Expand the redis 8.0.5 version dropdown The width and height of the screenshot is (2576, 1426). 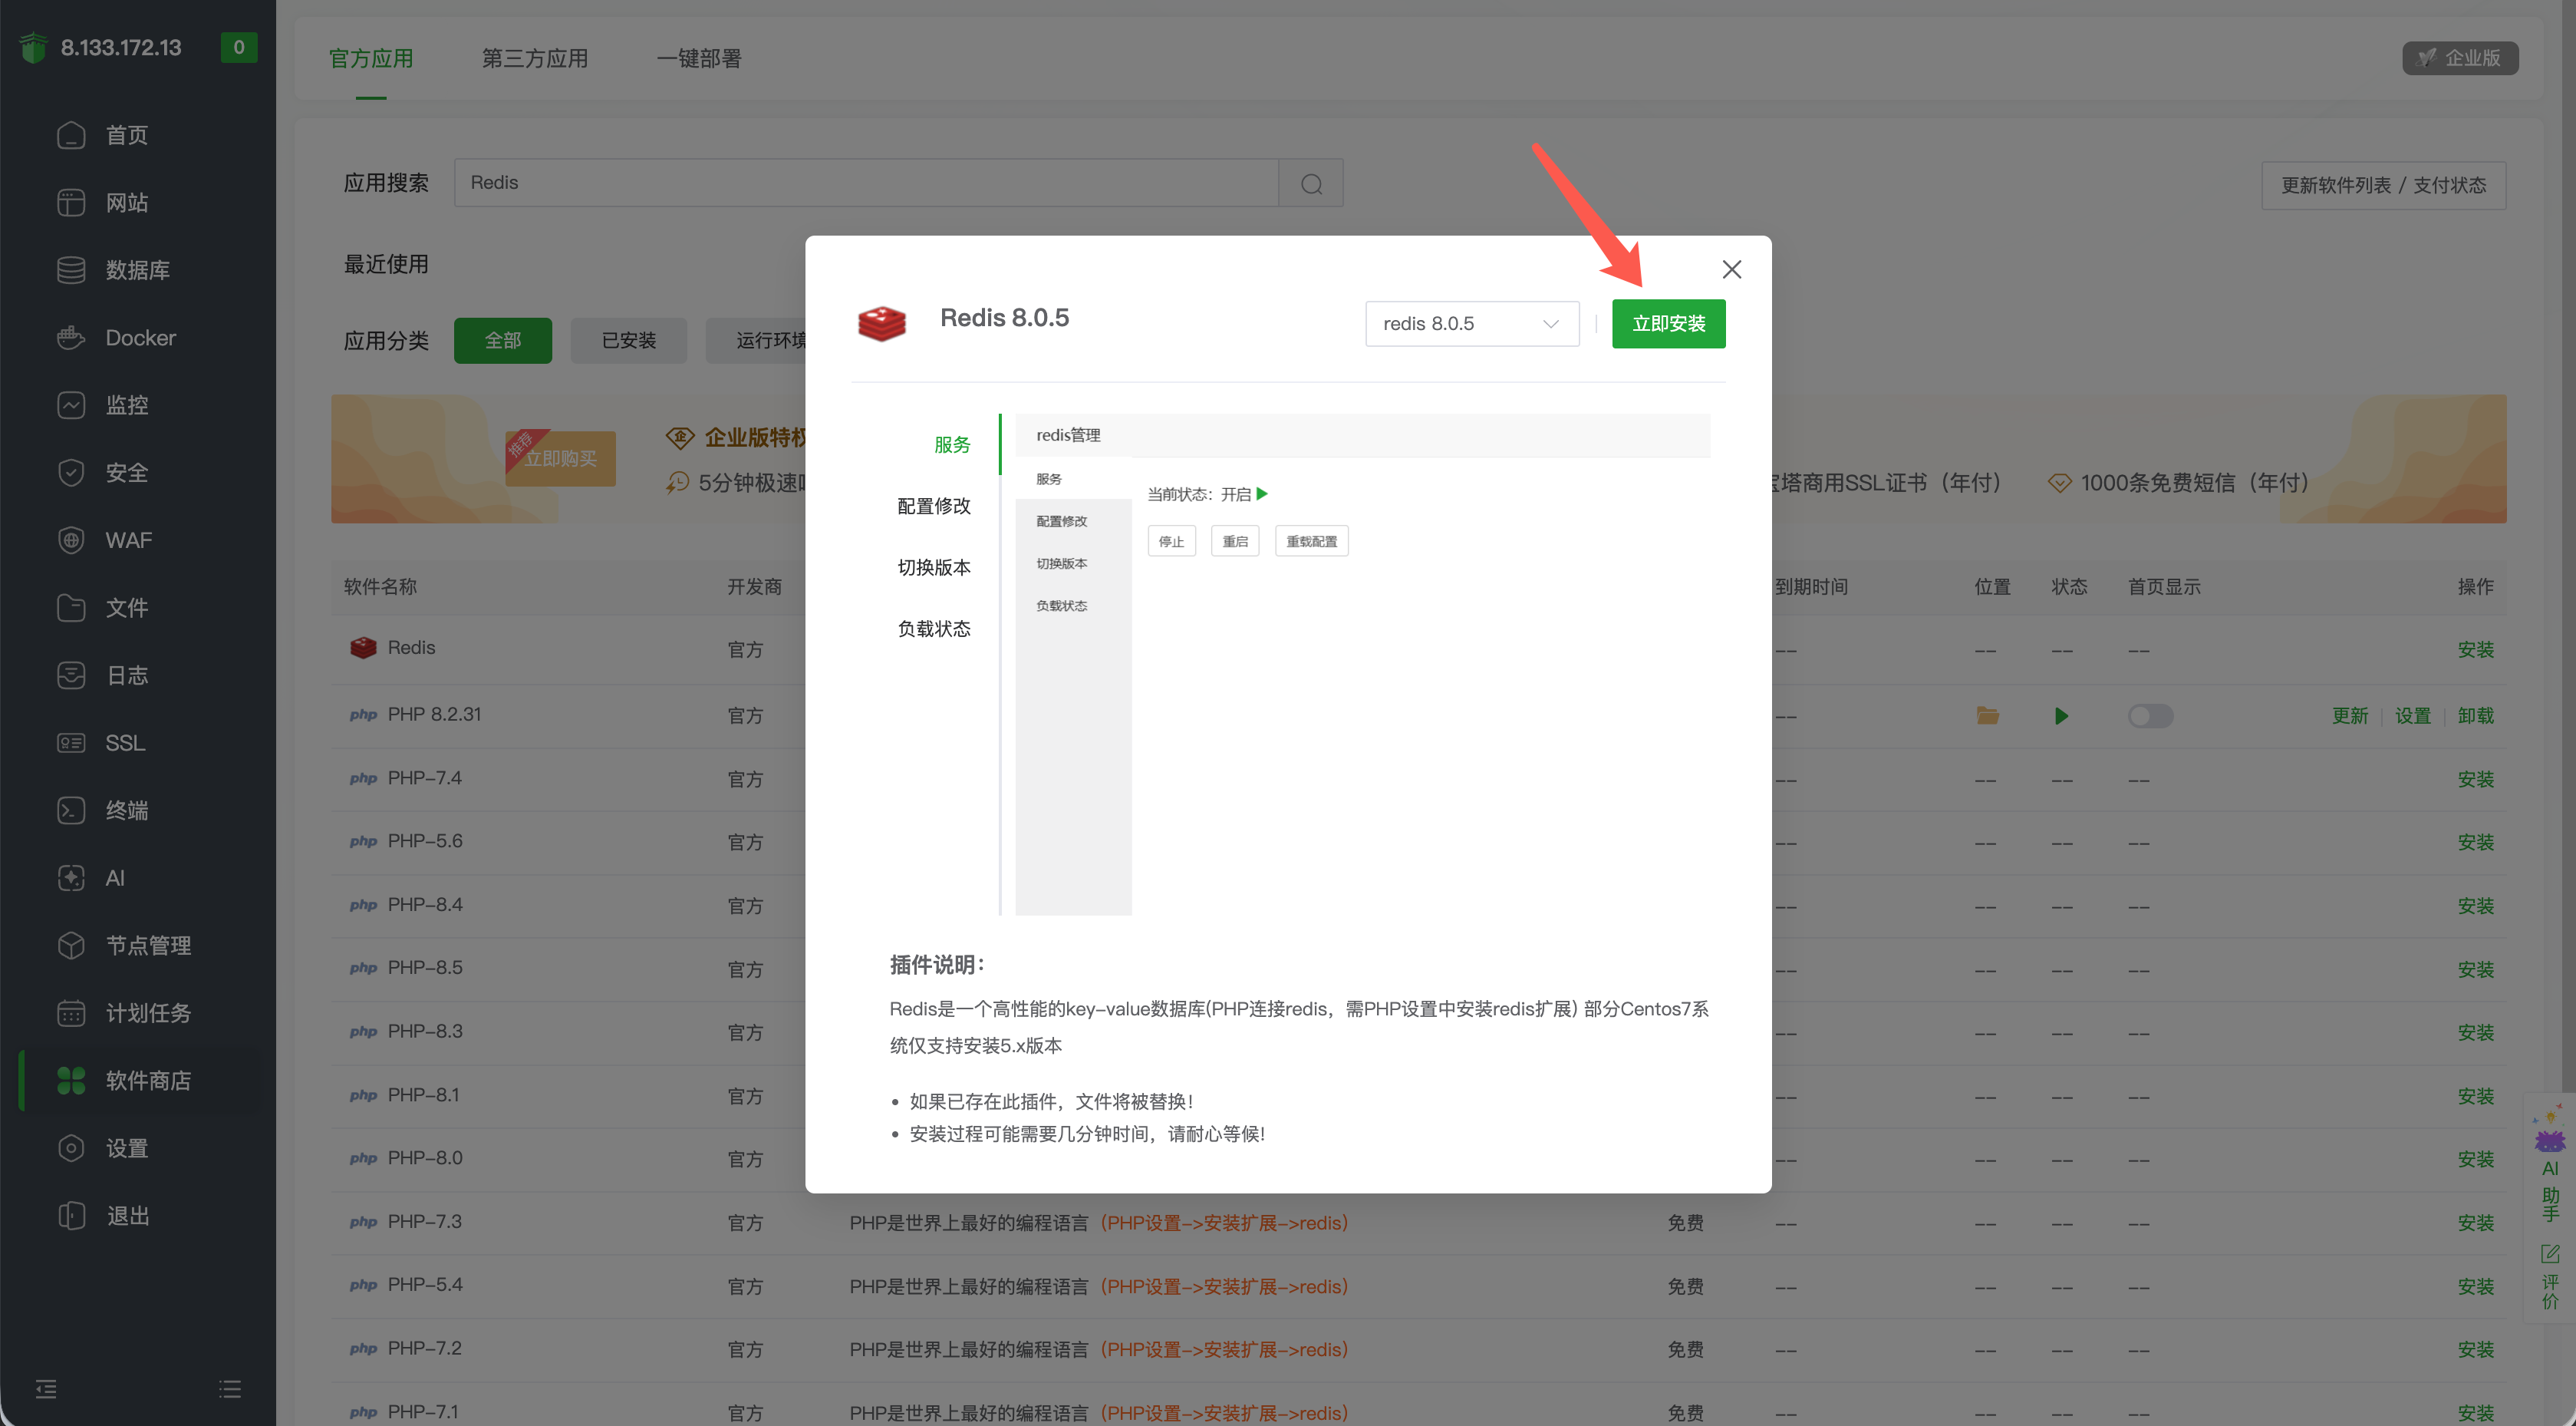click(1472, 323)
